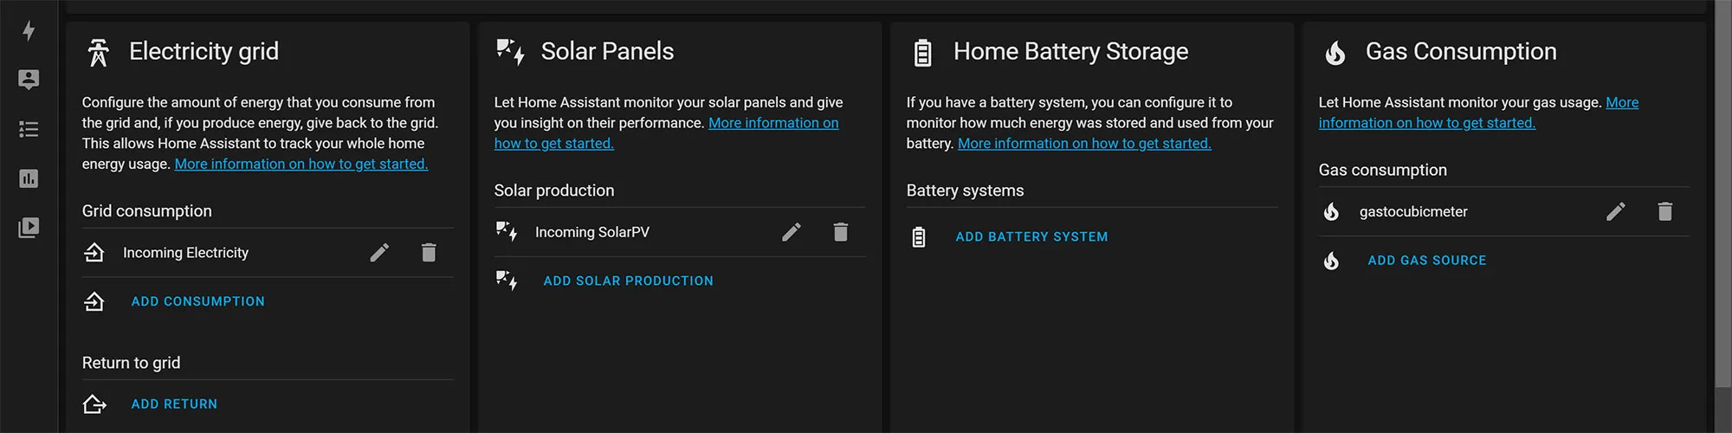1732x433 pixels.
Task: Open Electricity grid more information link
Action: (301, 165)
